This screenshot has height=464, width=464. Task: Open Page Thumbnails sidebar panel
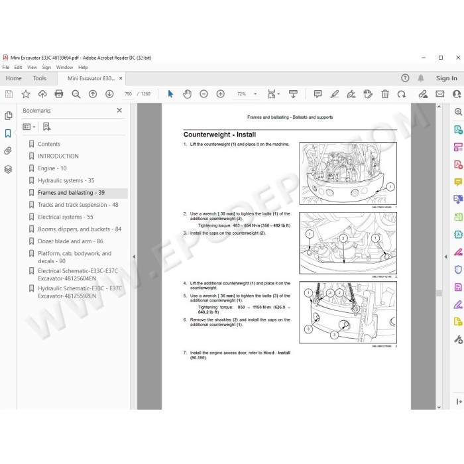8,115
